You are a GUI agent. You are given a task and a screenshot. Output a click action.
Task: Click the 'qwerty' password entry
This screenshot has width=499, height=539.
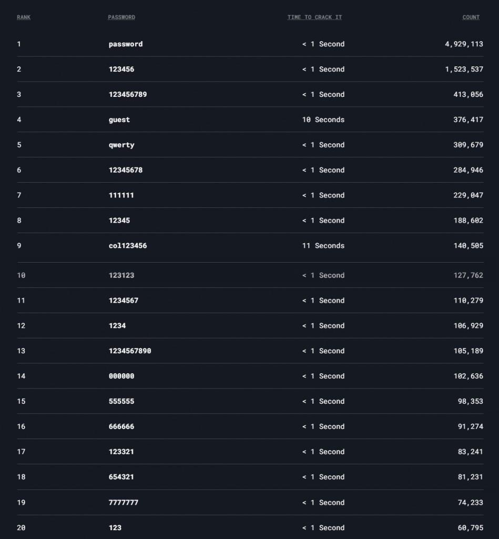[x=121, y=145]
